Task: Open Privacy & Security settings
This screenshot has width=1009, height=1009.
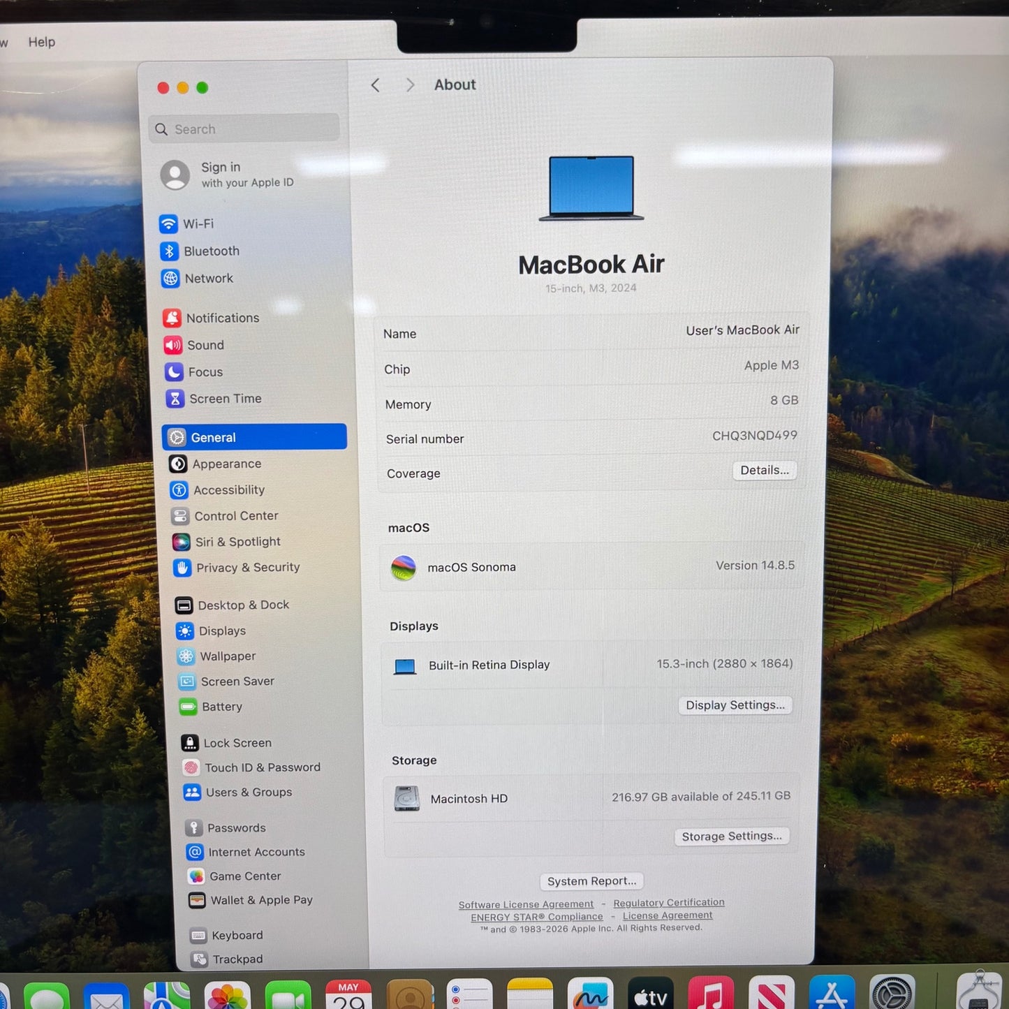Action: 237,568
